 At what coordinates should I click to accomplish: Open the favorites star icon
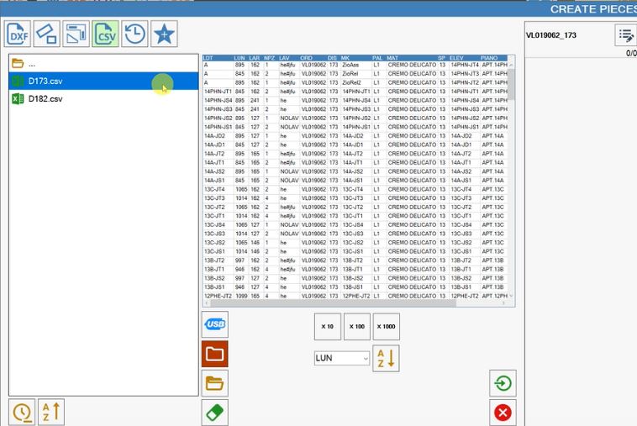pos(164,34)
